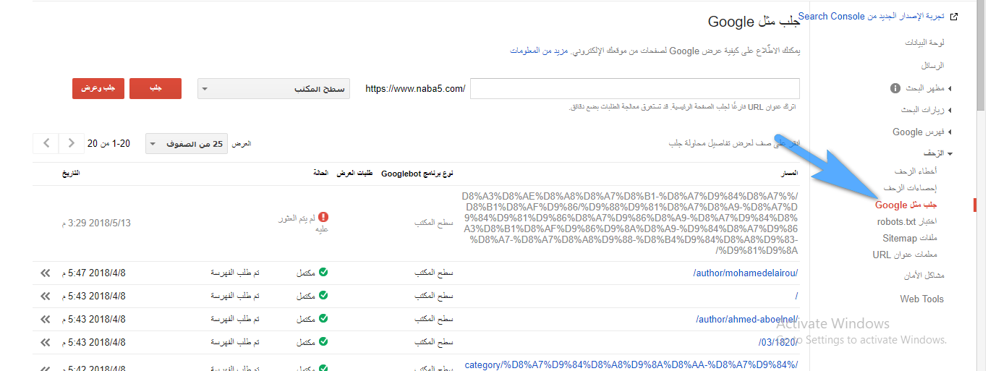The width and height of the screenshot is (988, 371).
Task: Open the سطح المكتب device type dropdown
Action: pyautogui.click(x=273, y=89)
